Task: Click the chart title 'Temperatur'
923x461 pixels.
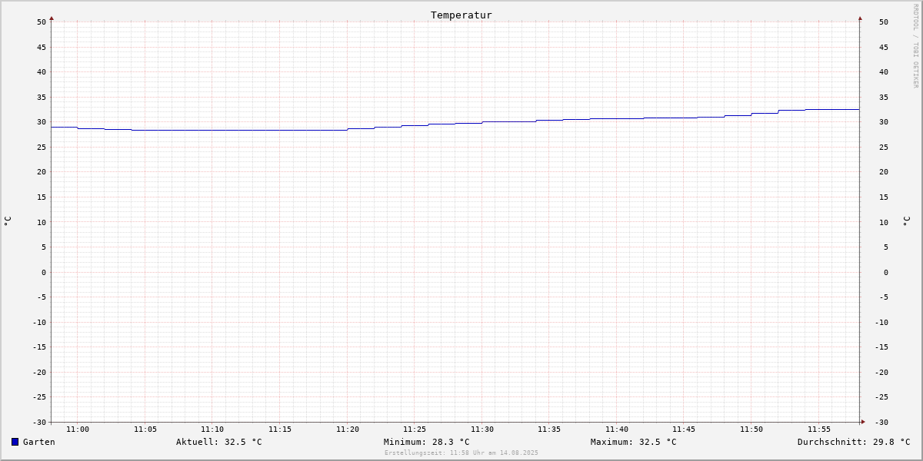Action: tap(461, 15)
